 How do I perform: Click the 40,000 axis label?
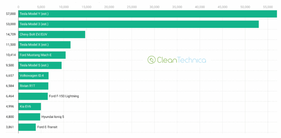[200, 7]
